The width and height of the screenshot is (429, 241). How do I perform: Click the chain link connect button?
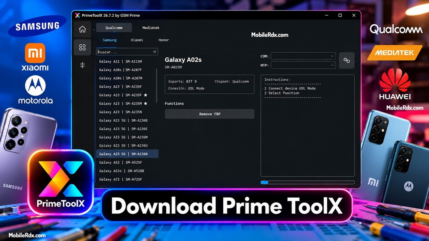pyautogui.click(x=346, y=60)
